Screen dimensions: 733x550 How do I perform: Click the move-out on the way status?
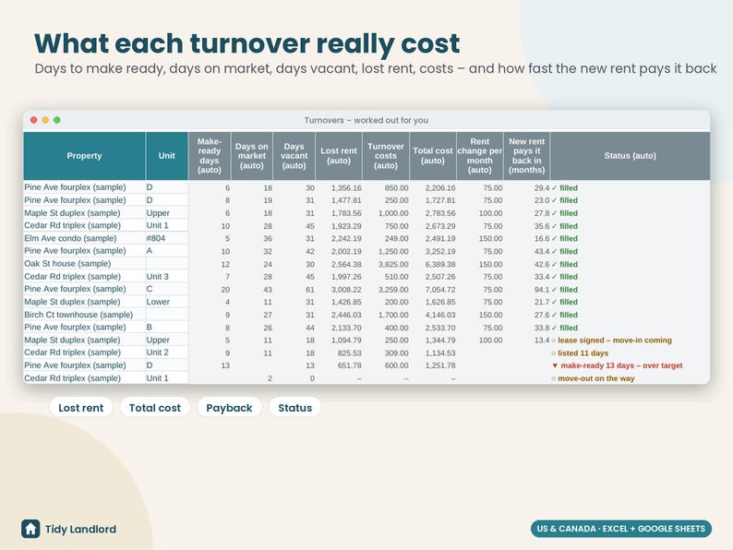593,378
